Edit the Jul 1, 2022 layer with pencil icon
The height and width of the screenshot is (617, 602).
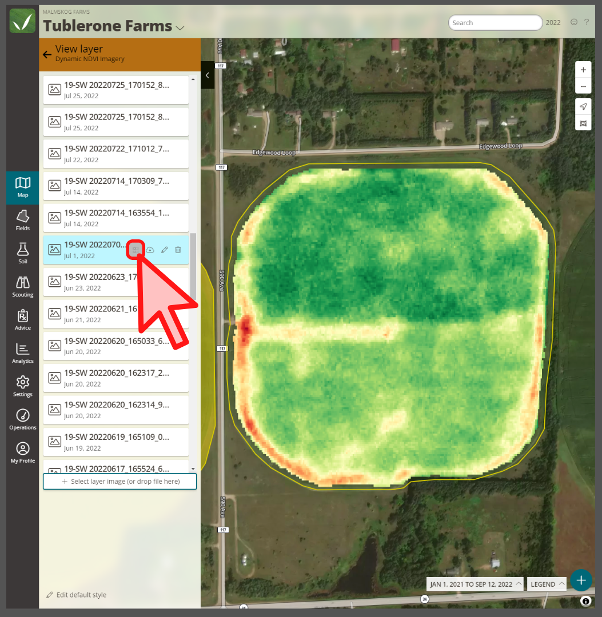pos(164,250)
